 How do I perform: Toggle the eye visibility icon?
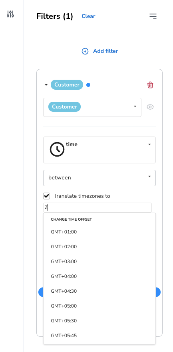tap(150, 107)
